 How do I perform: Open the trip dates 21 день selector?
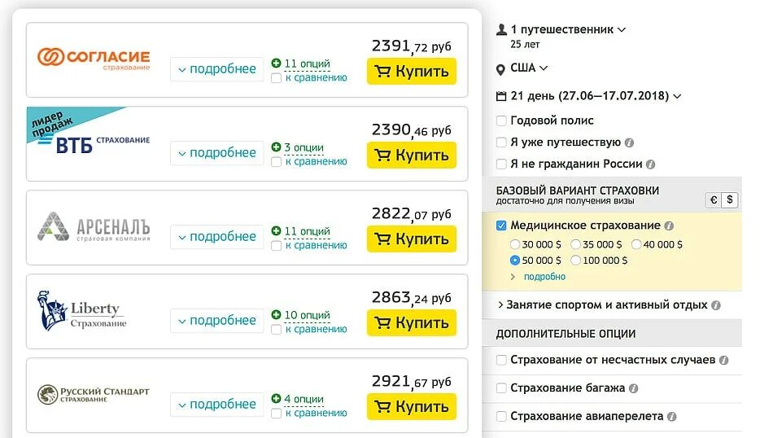click(x=589, y=96)
